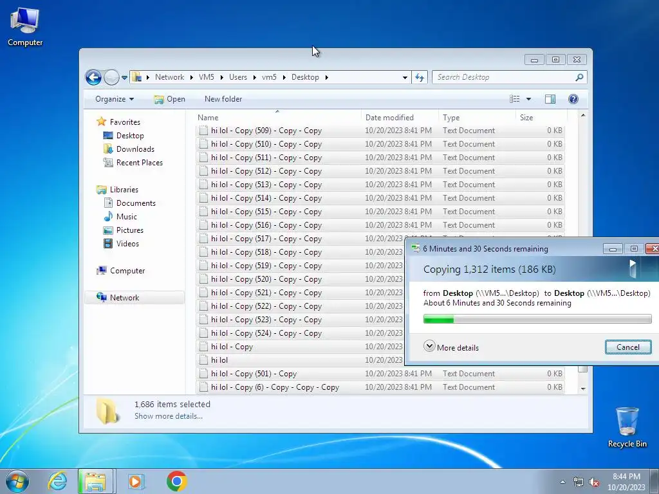The width and height of the screenshot is (659, 494).
Task: Open the recent pages dropdown arrow
Action: pos(124,78)
